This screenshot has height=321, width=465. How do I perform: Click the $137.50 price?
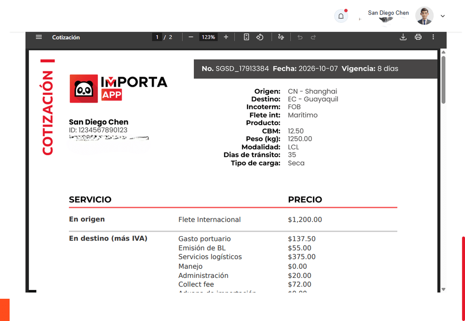302,239
